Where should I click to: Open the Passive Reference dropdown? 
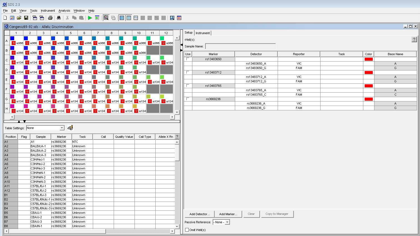point(227,222)
